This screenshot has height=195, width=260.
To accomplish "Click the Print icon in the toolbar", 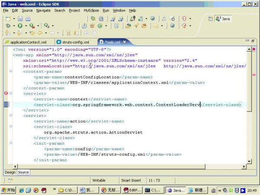I will [28, 19].
